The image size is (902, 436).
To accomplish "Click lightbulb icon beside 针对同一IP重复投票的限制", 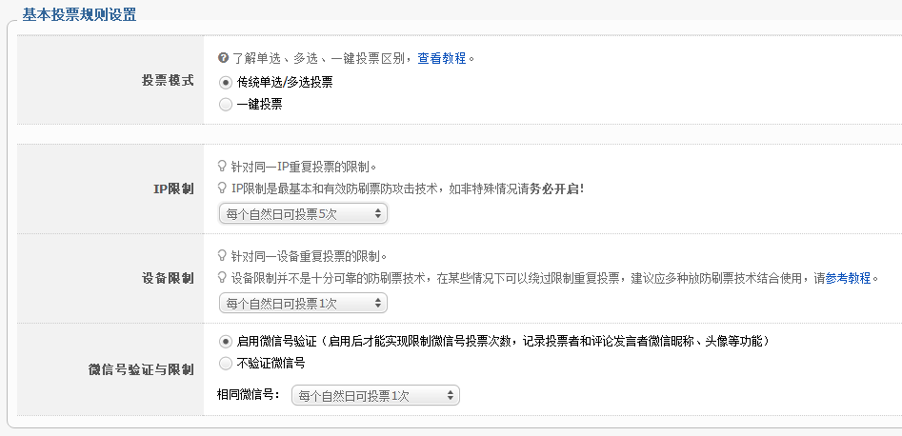I will pos(223,166).
